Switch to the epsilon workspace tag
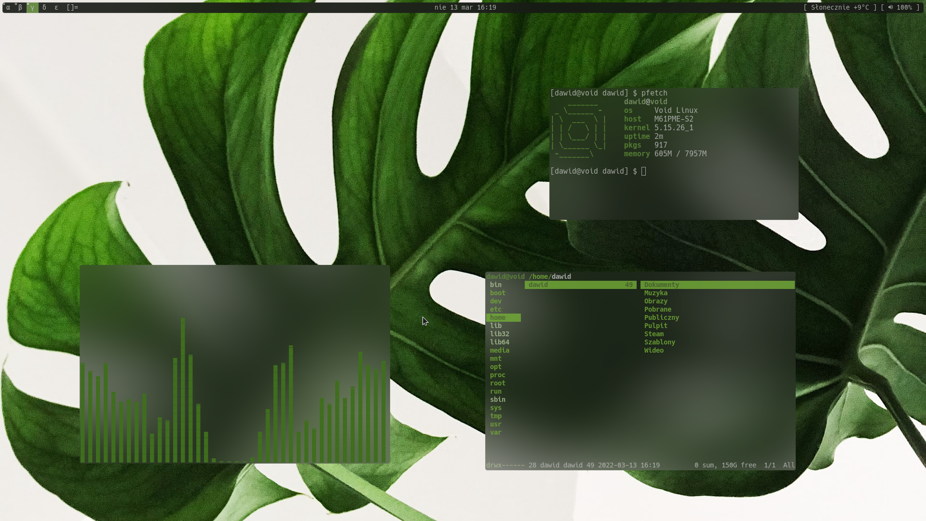 coord(56,7)
